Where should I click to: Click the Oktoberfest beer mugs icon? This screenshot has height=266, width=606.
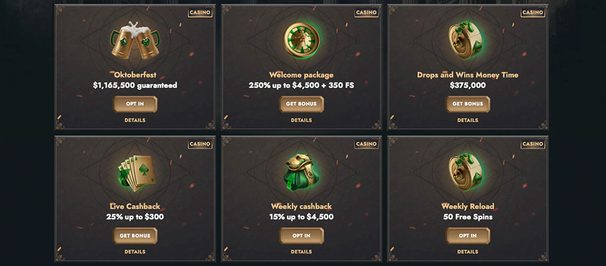click(135, 41)
